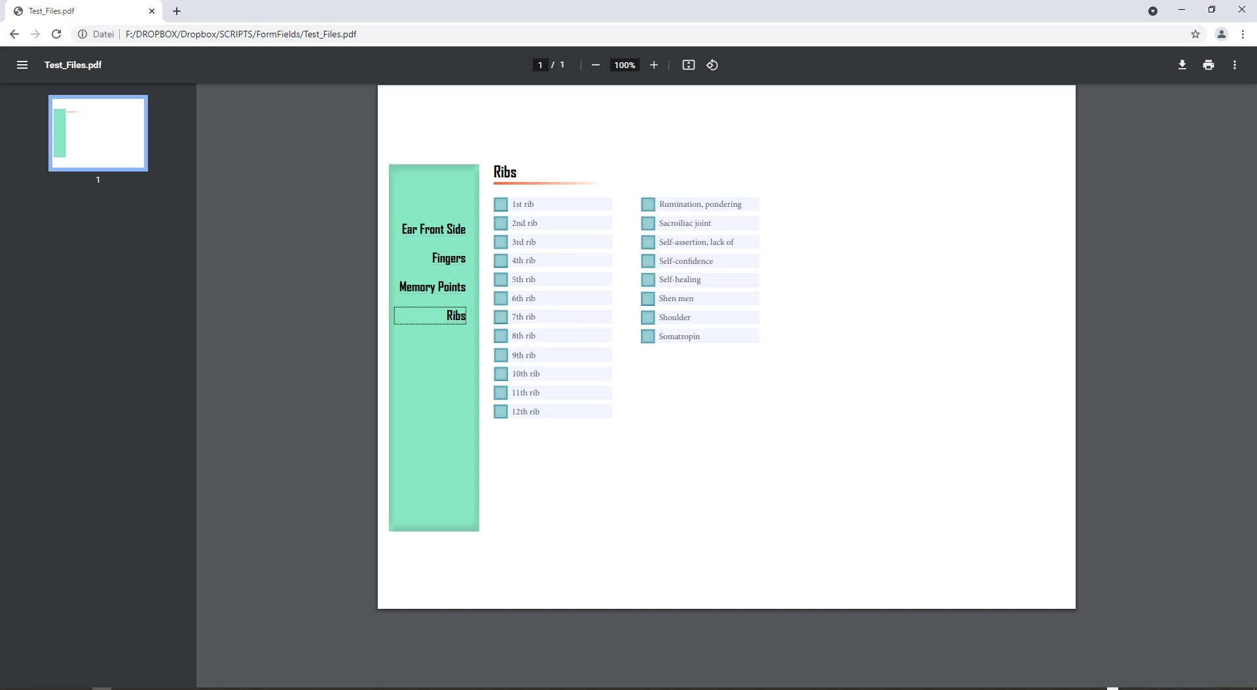The image size is (1257, 690).
Task: Select the page 1 thumbnail
Action: tap(98, 133)
